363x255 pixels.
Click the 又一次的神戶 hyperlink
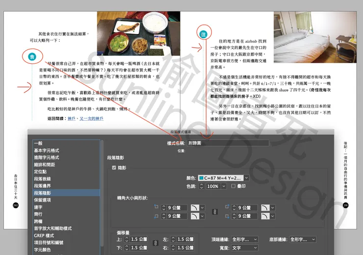(91, 119)
